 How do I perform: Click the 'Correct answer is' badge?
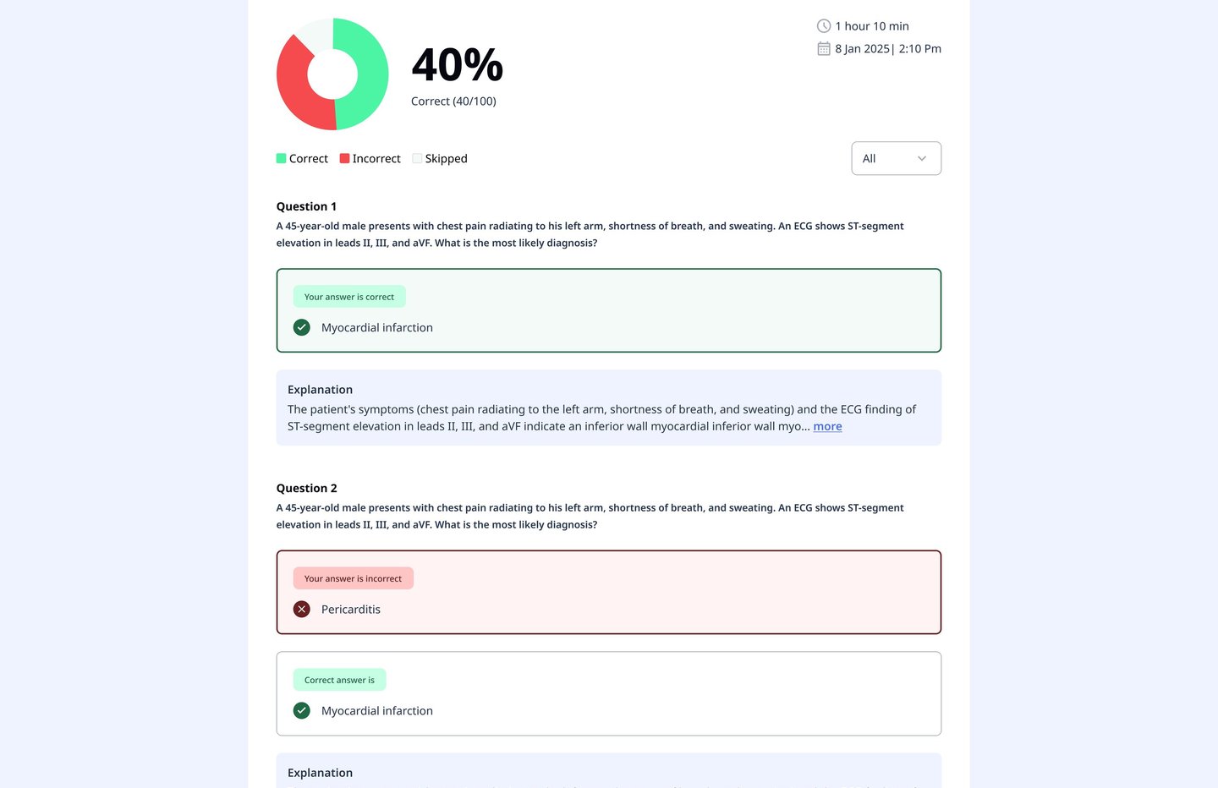(x=339, y=680)
